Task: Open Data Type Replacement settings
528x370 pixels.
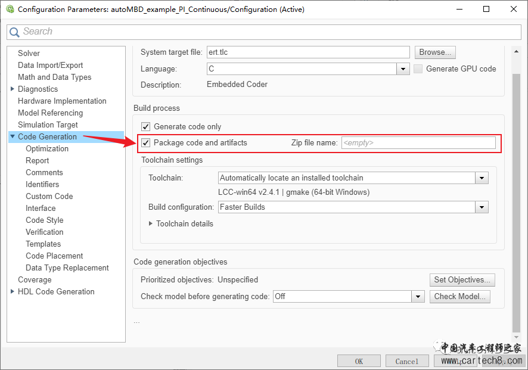Action: tap(67, 268)
